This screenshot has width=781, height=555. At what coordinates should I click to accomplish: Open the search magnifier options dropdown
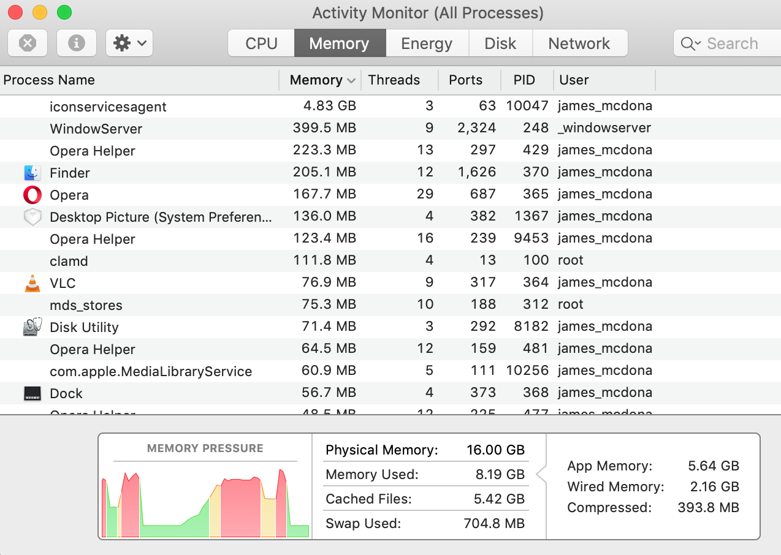690,43
